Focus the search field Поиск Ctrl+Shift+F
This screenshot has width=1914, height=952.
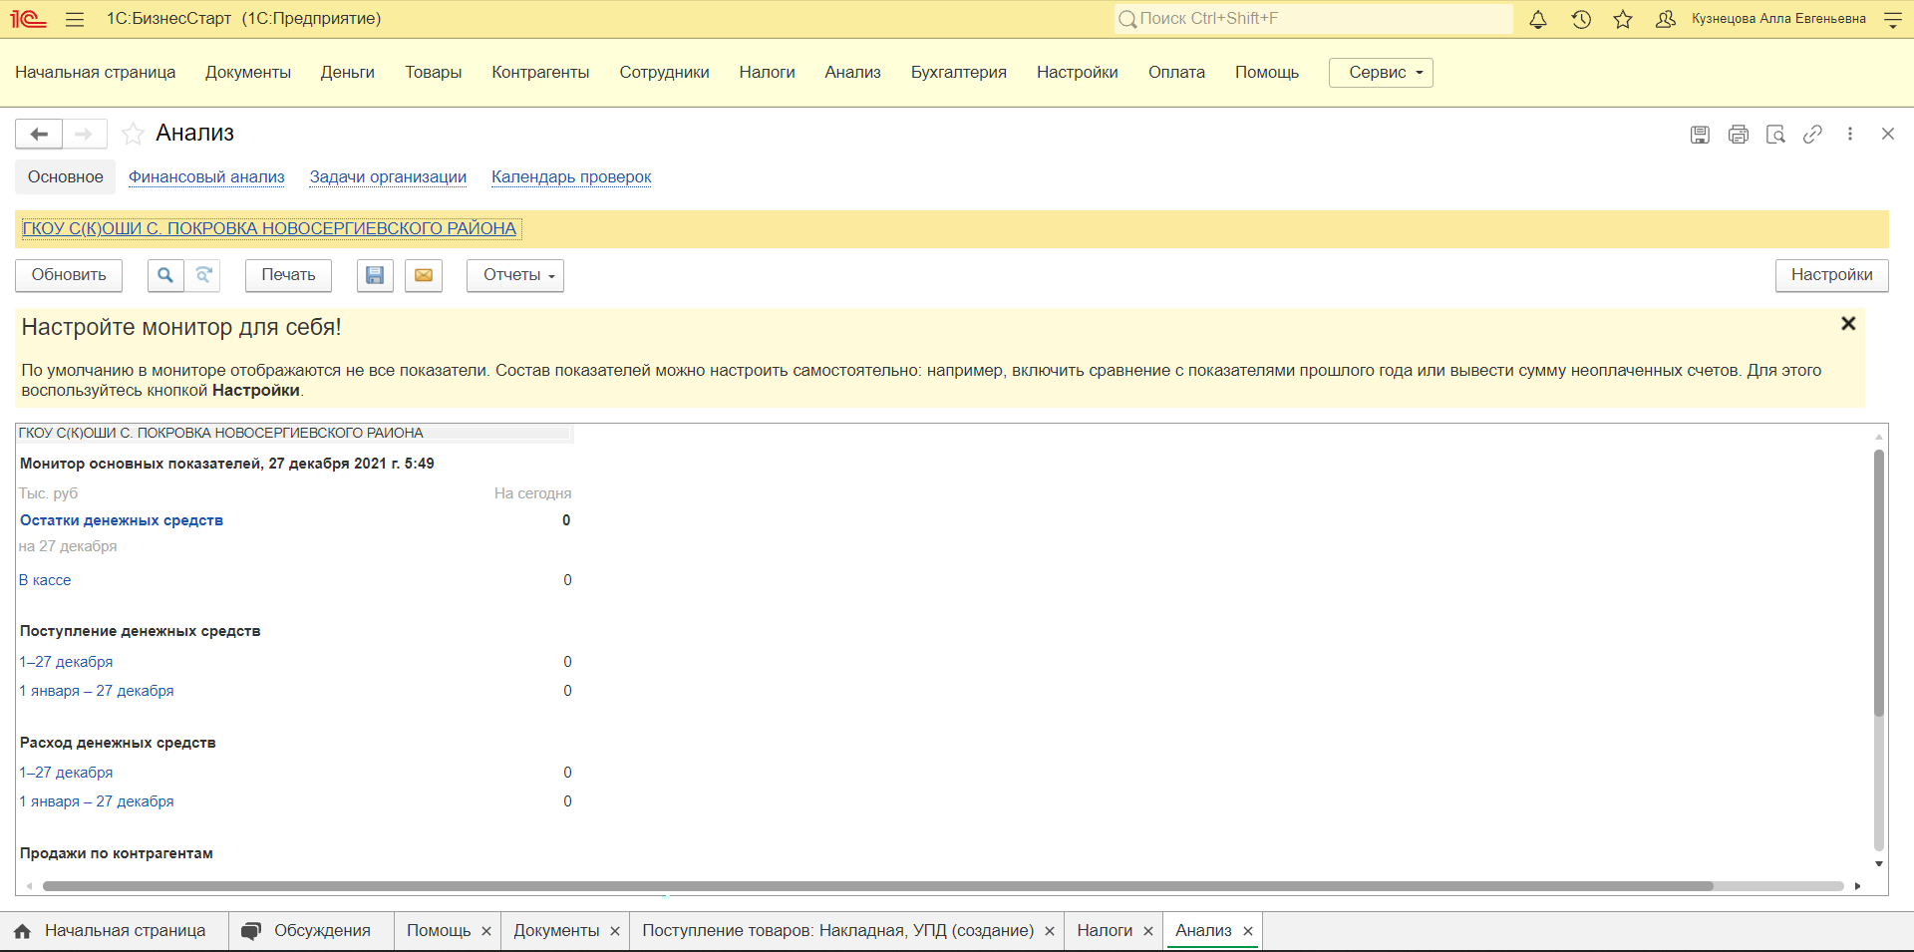pyautogui.click(x=1314, y=19)
